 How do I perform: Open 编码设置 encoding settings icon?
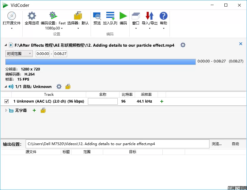[53, 15]
